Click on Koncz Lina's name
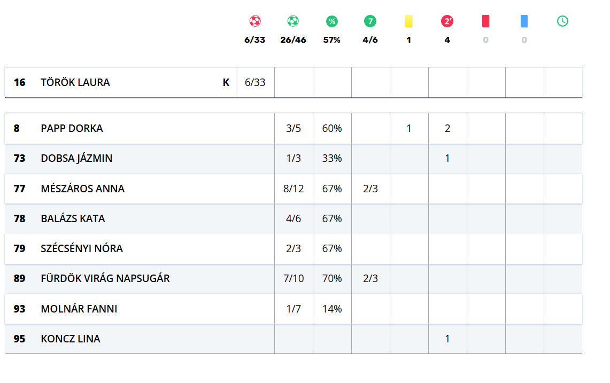This screenshot has width=610, height=383. (70, 339)
